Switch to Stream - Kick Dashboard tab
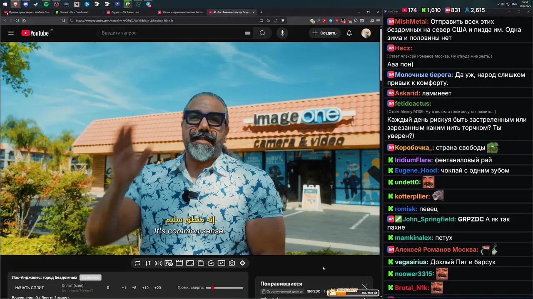This screenshot has height=299, width=533. point(77,12)
